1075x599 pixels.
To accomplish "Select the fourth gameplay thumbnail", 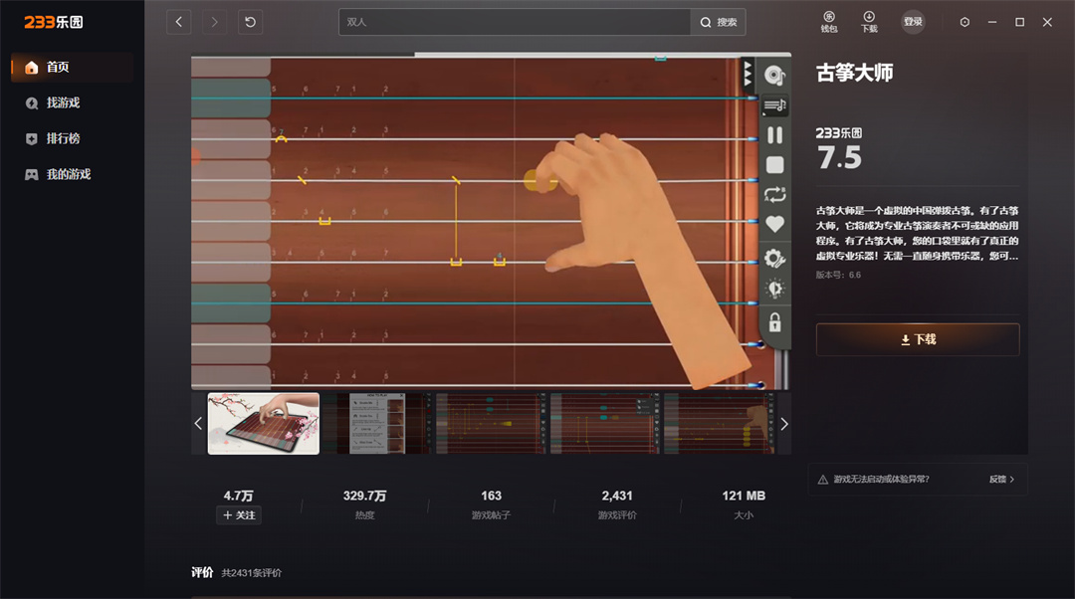I will pos(605,424).
